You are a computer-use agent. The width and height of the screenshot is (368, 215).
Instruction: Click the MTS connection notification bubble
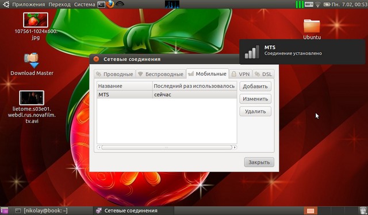[x=302, y=52]
